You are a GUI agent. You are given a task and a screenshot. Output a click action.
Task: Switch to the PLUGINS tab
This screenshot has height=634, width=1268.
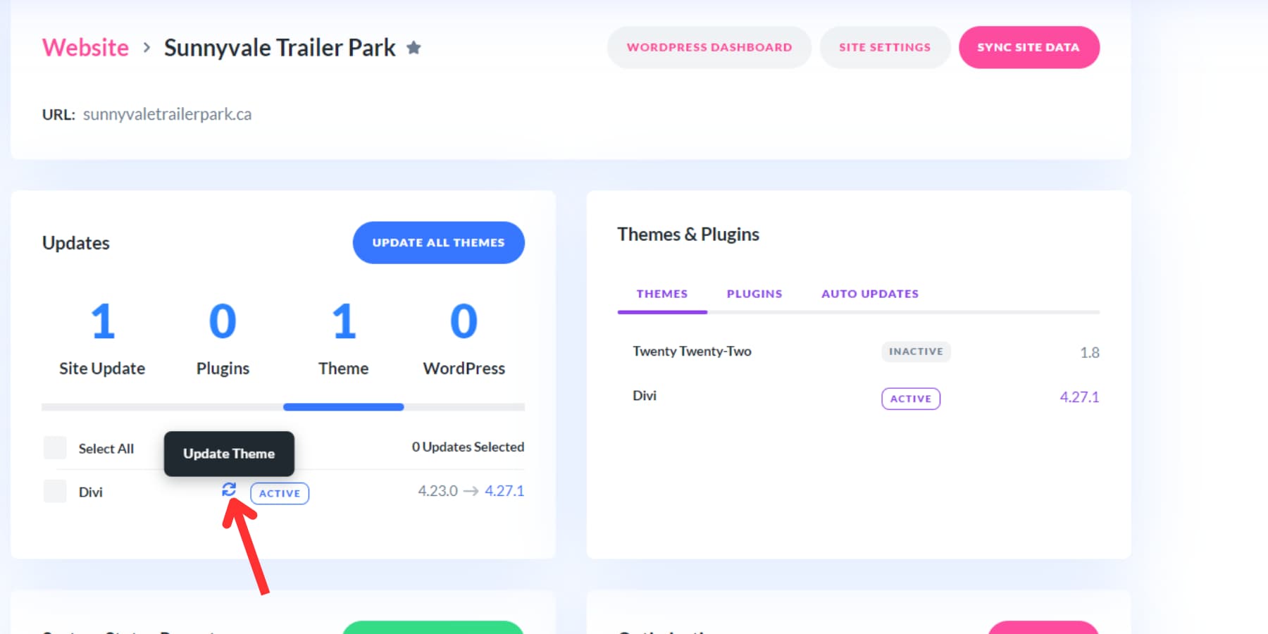point(754,294)
